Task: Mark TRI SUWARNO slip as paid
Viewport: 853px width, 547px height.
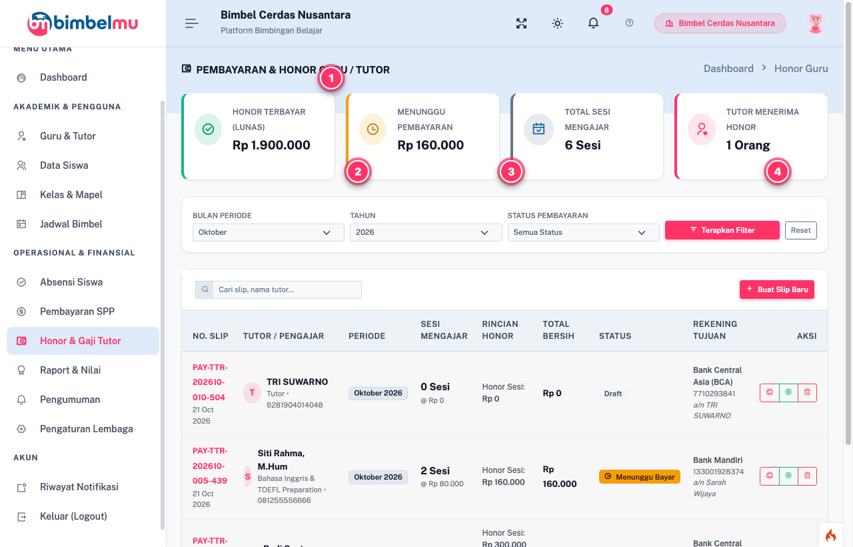Action: pyautogui.click(x=788, y=393)
